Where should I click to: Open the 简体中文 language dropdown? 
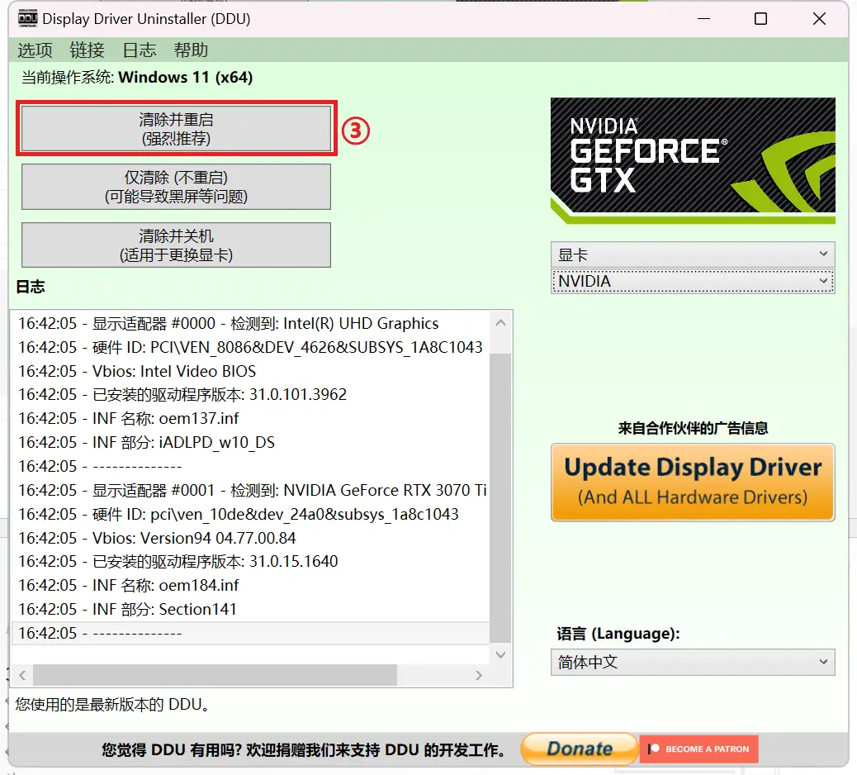(692, 662)
